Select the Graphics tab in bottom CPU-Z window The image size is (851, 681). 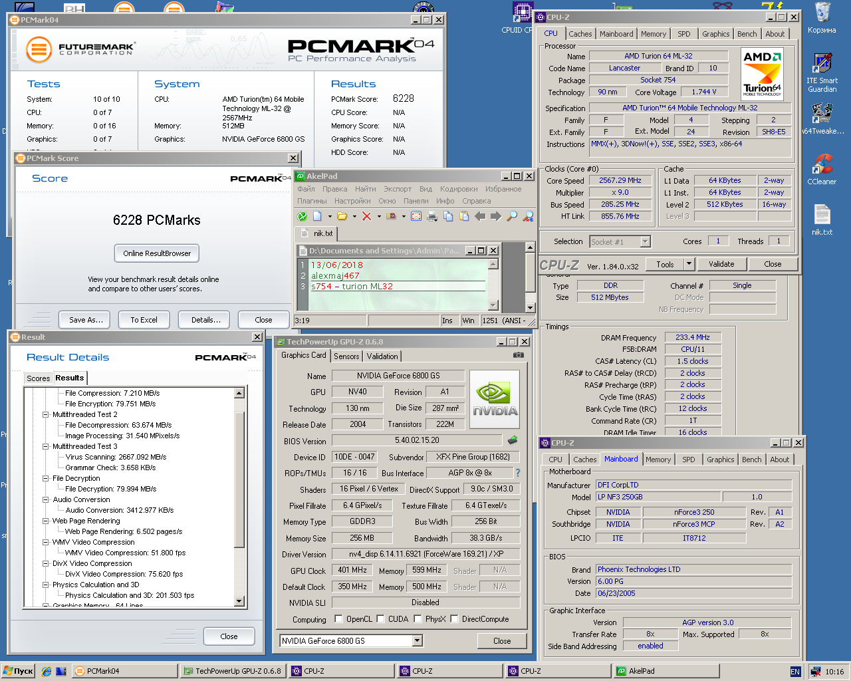[x=721, y=460]
